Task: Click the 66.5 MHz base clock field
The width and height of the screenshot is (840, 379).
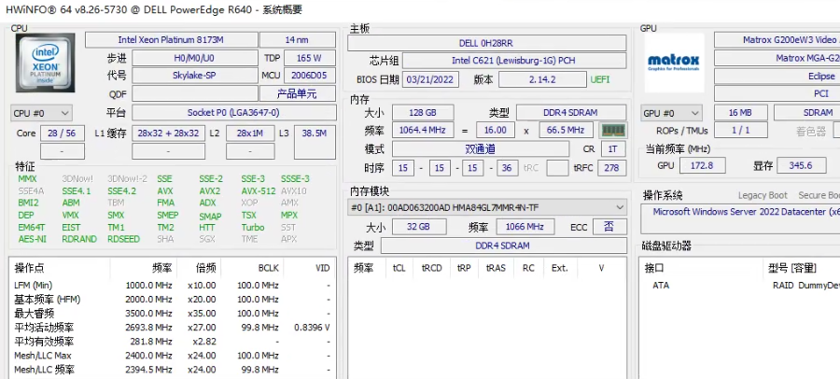Action: (x=566, y=130)
